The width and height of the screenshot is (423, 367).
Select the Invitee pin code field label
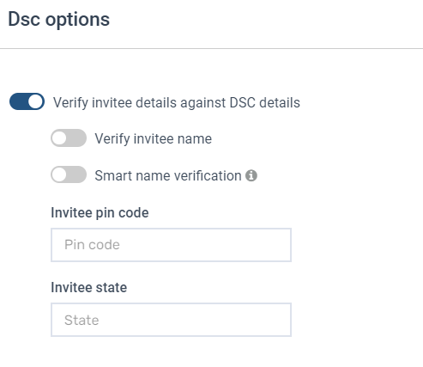point(100,213)
